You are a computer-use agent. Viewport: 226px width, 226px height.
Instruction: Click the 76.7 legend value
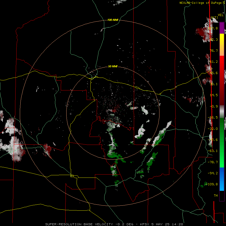[x=214, y=50]
